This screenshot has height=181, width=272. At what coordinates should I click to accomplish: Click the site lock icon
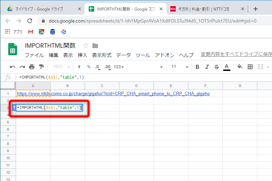[x=43, y=21]
